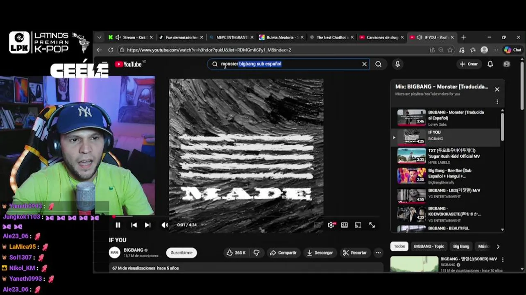Click the browser address bar URL
The image size is (526, 295).
209,50
